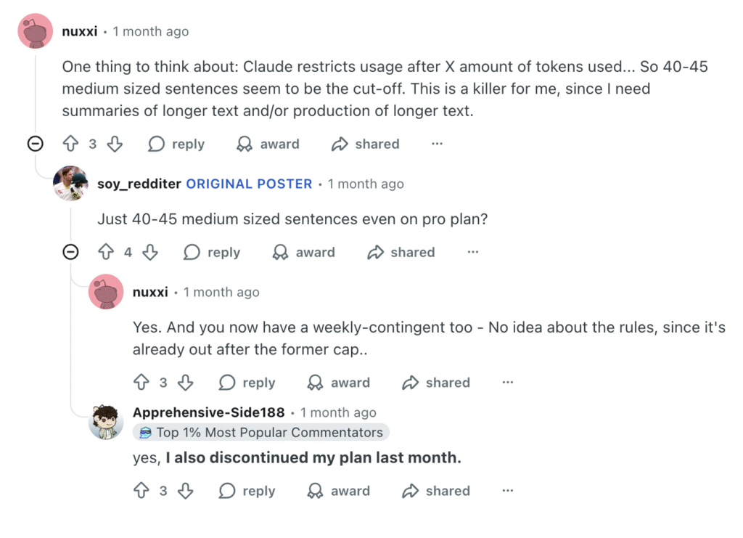Collapse nuxxi's top-level comment thread
The width and height of the screenshot is (743, 538).
(35, 144)
